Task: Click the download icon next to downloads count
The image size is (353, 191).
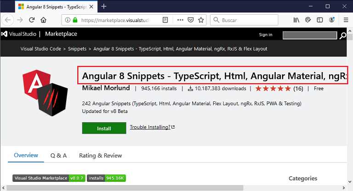Action: [x=190, y=89]
